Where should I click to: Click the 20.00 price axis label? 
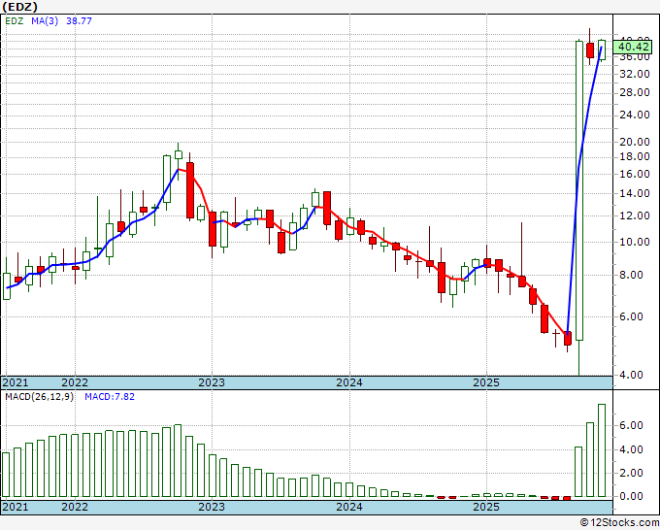(634, 141)
